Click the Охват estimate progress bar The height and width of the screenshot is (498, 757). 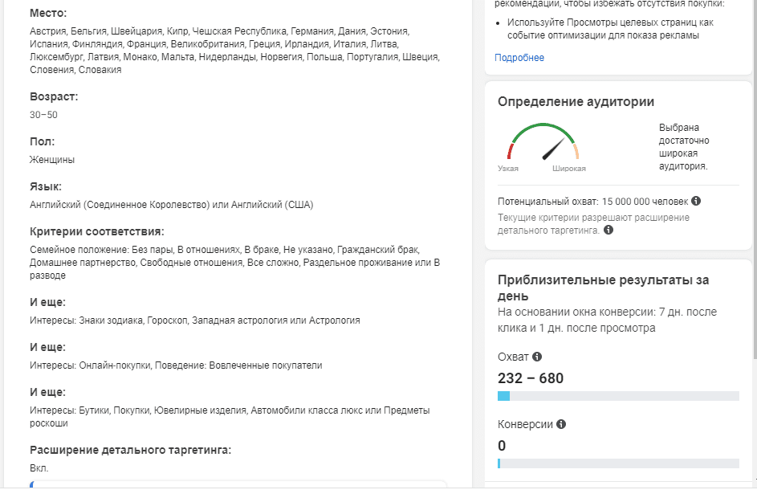pyautogui.click(x=618, y=396)
